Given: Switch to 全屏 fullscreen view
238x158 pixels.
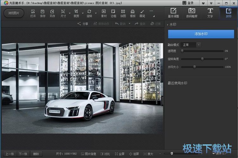Looking at the screenshot, I should 119,154.
